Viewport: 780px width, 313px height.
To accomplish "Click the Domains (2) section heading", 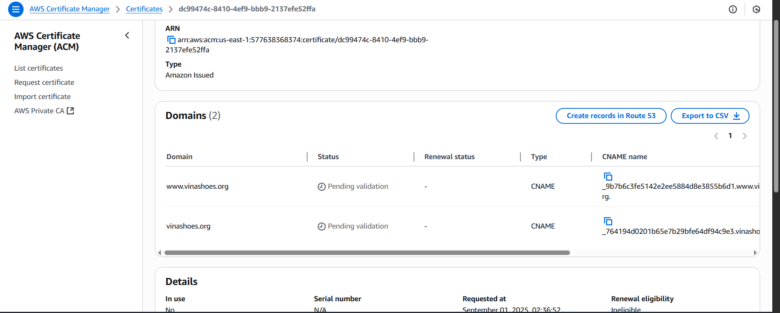I will [193, 116].
